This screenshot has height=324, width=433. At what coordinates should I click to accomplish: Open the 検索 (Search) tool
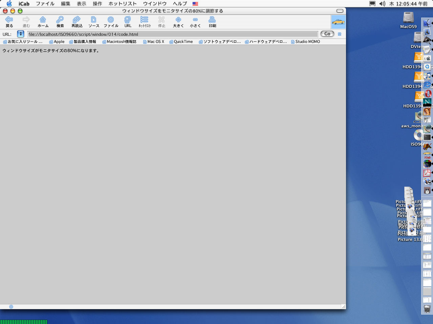pos(60,22)
